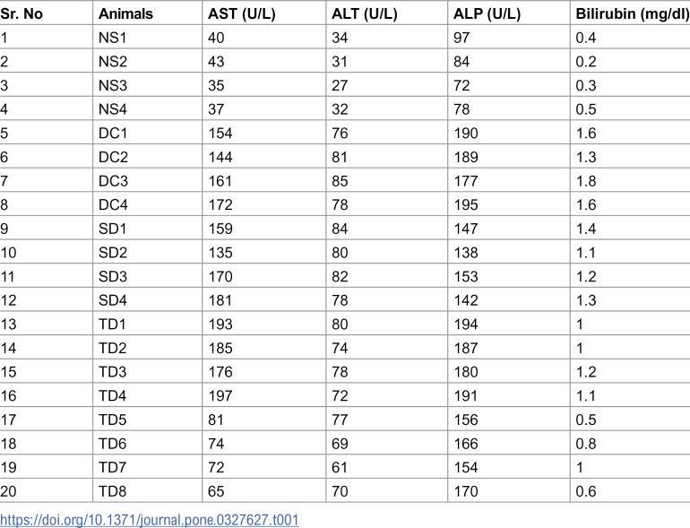
Task: Click the Sr. No column header
Action: (x=22, y=13)
